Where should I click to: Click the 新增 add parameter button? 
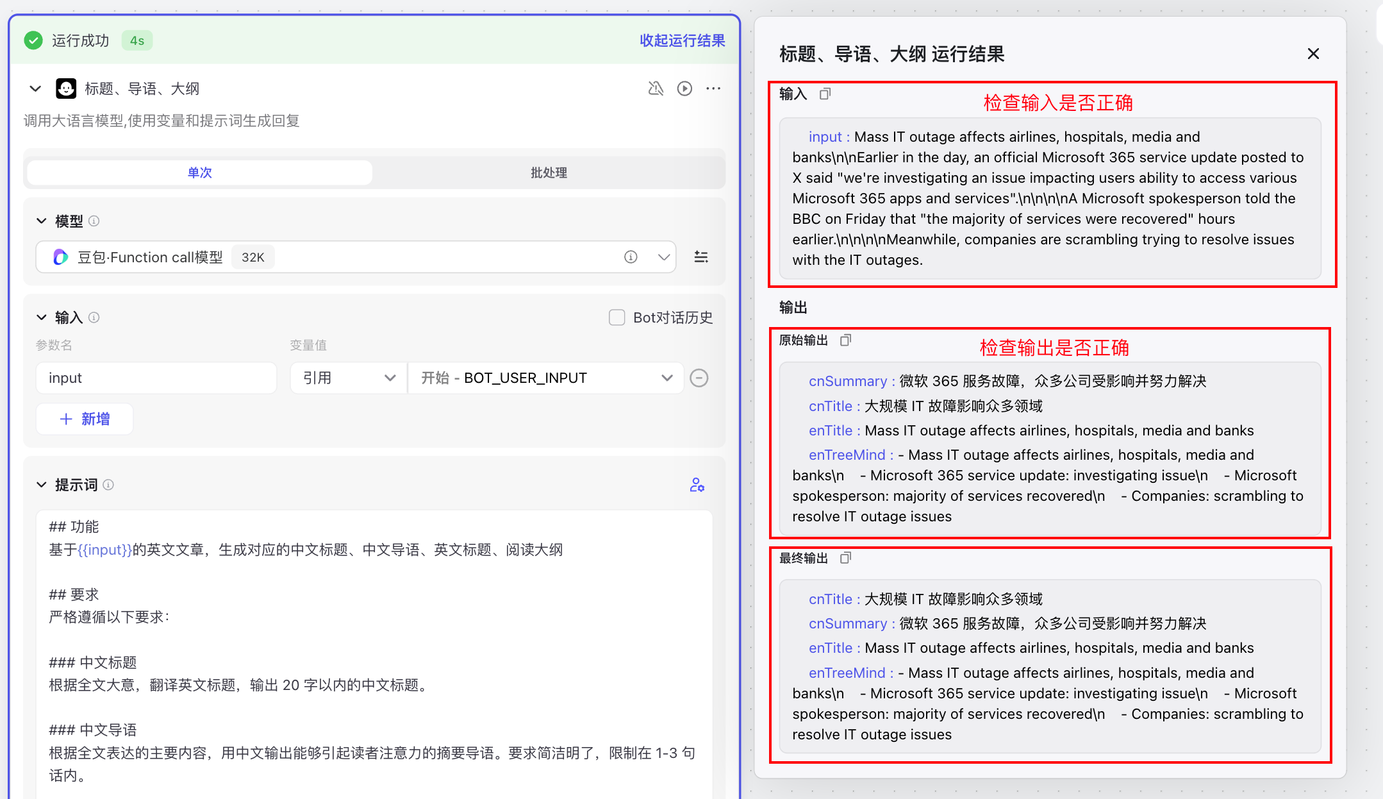tap(85, 419)
